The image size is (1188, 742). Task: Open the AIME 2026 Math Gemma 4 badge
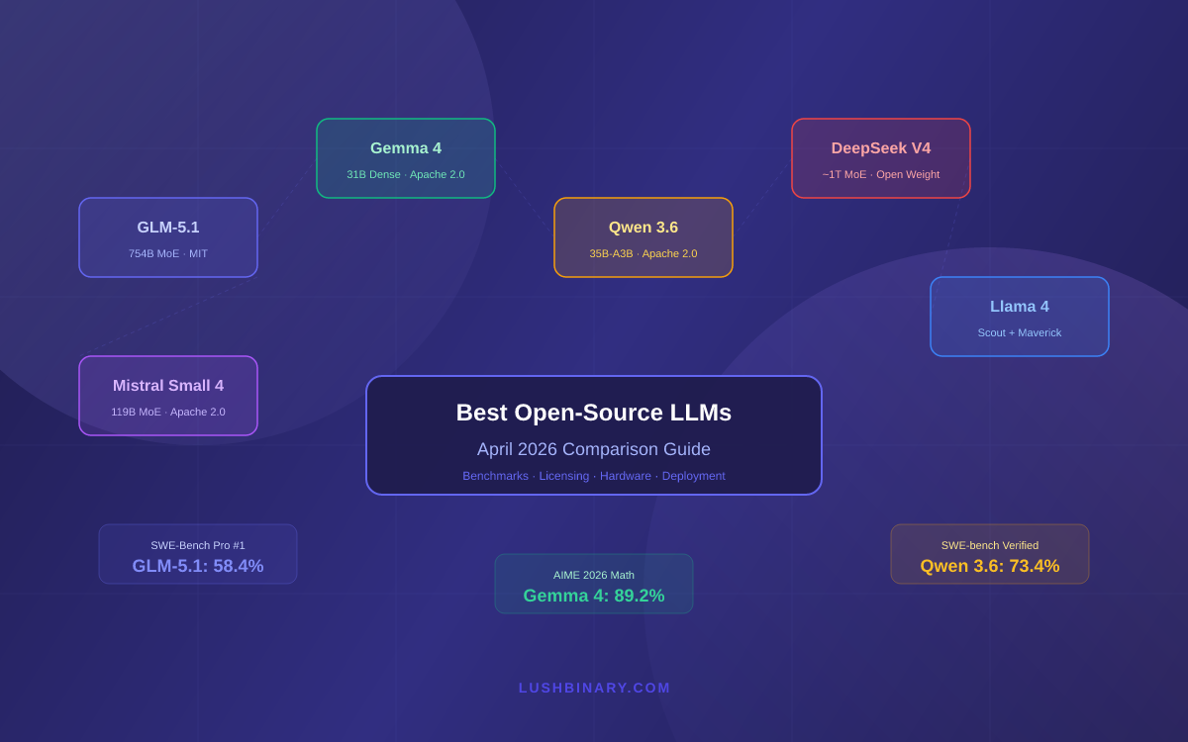click(593, 583)
